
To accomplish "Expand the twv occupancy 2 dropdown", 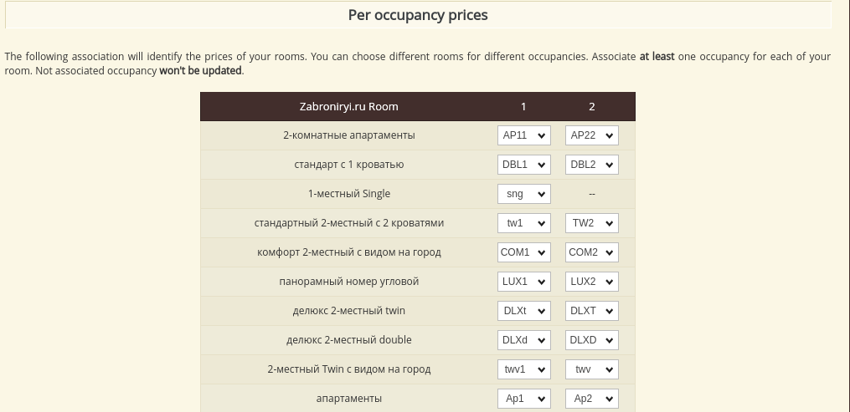I will tap(592, 369).
